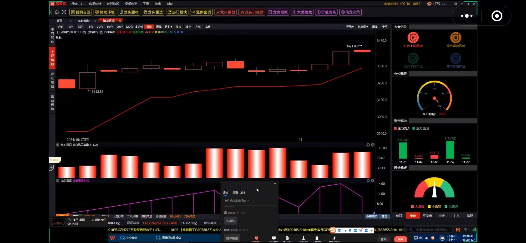Open 龙头训练营 training camp
This screenshot has height=243, width=526.
click(x=252, y=12)
